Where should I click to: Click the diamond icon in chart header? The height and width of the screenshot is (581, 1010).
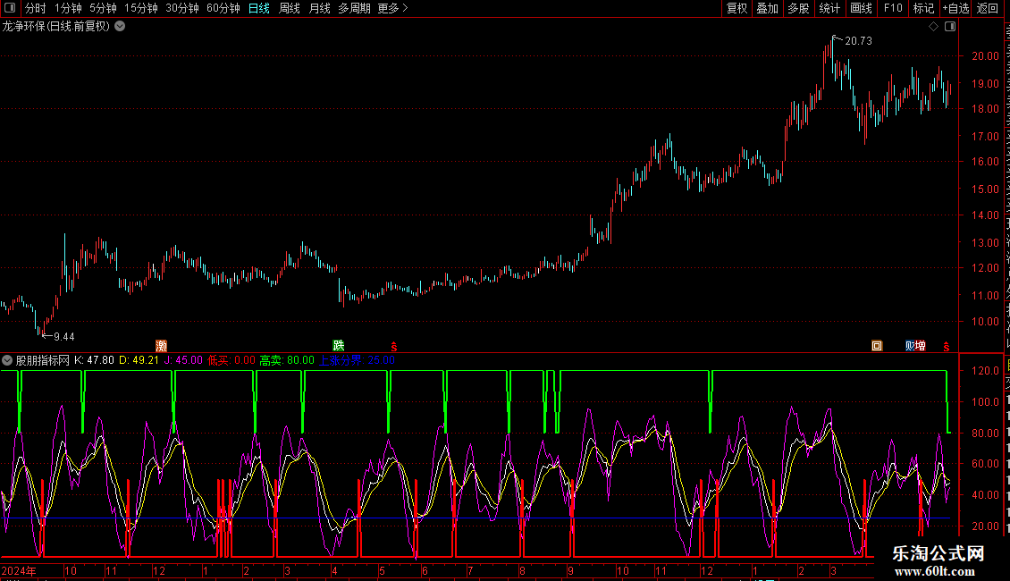(933, 27)
